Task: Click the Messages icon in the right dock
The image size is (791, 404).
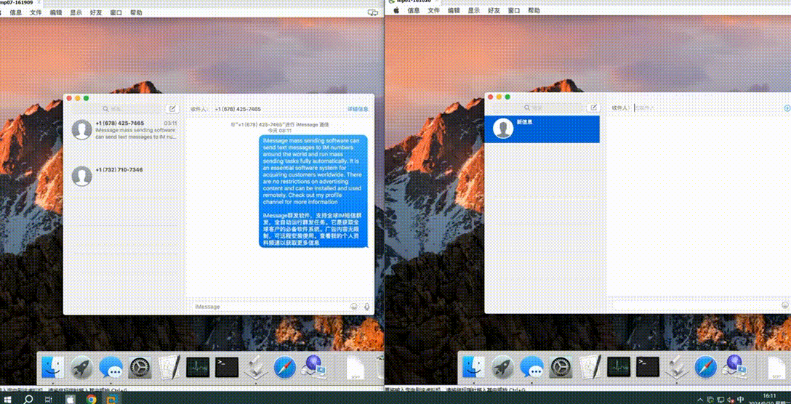Action: pos(531,368)
